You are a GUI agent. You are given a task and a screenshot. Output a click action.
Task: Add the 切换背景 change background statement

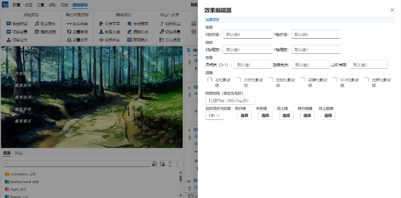pyautogui.click(x=17, y=32)
